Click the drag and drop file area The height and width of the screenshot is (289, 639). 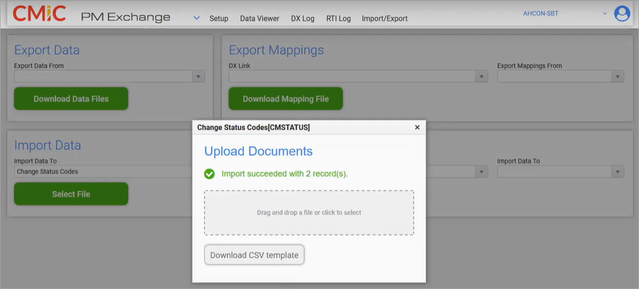tap(309, 212)
